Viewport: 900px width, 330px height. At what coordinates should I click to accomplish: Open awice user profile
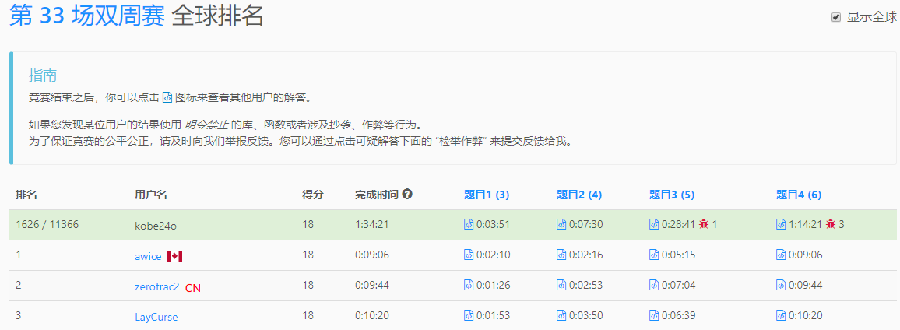[148, 256]
